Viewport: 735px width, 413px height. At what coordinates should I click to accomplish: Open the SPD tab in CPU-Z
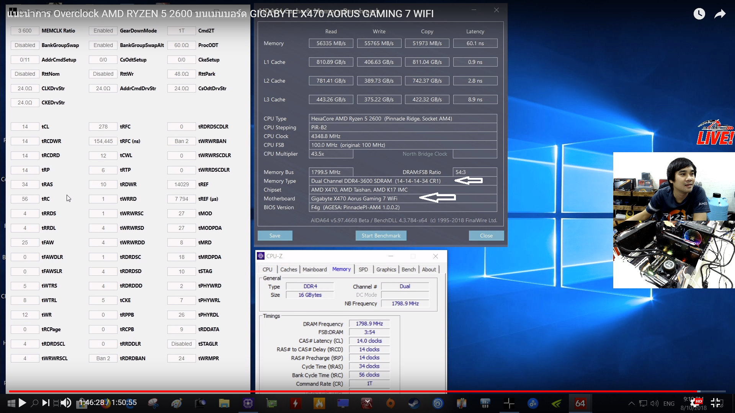pos(363,270)
